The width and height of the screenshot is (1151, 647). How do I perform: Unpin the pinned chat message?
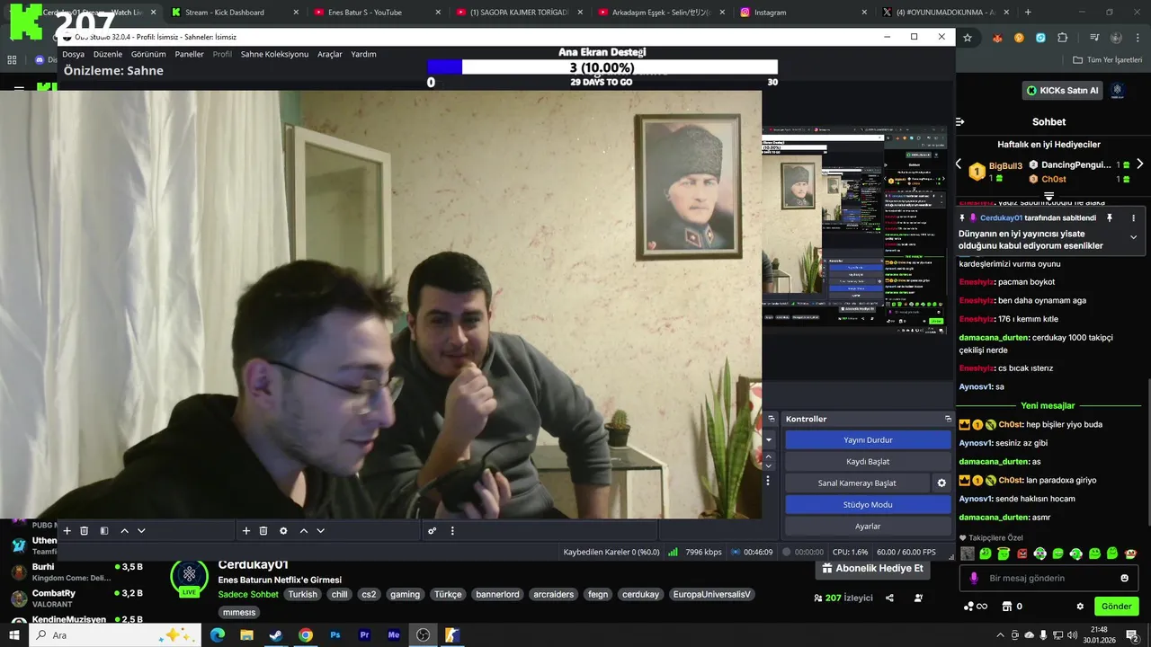tap(1110, 217)
